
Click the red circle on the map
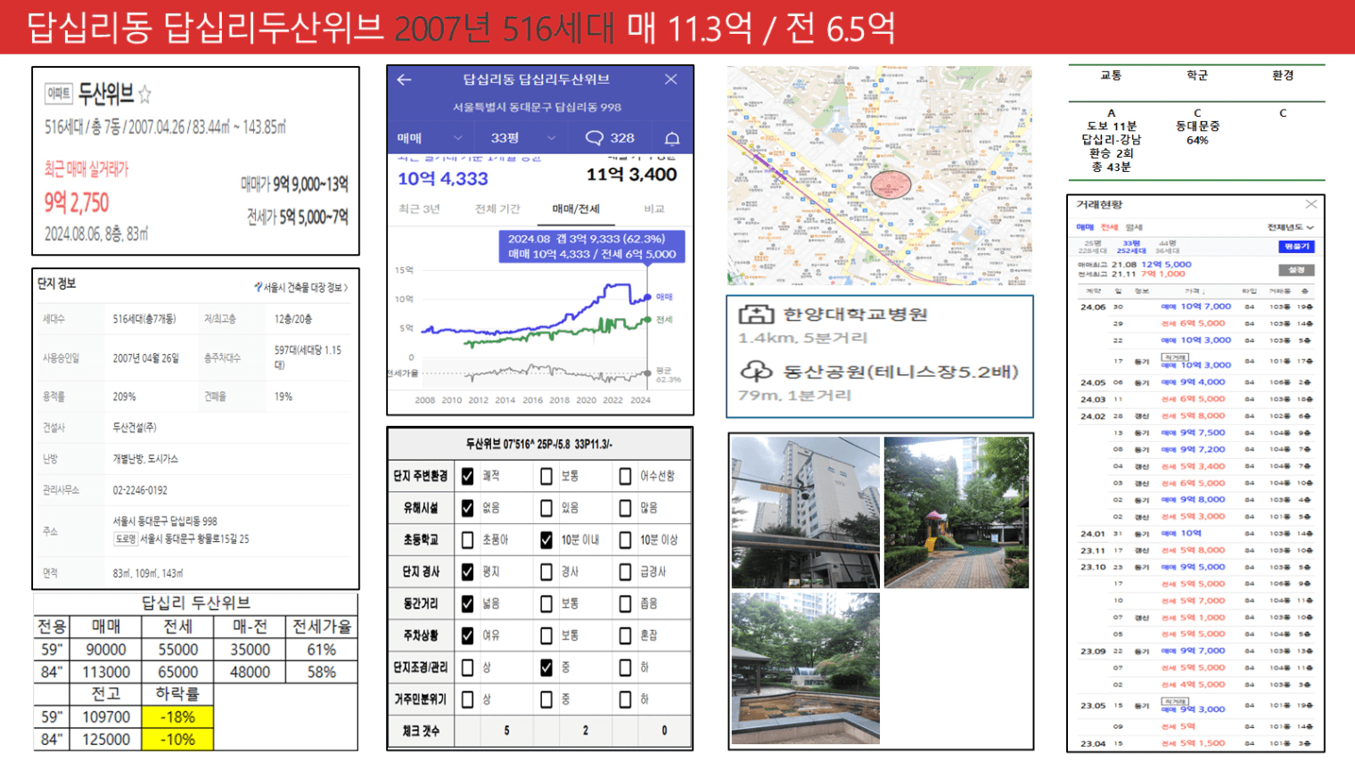point(889,185)
